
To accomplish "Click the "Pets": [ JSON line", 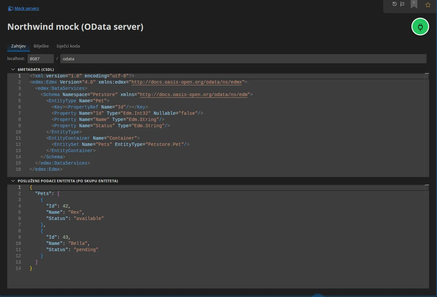I will 48,193.
